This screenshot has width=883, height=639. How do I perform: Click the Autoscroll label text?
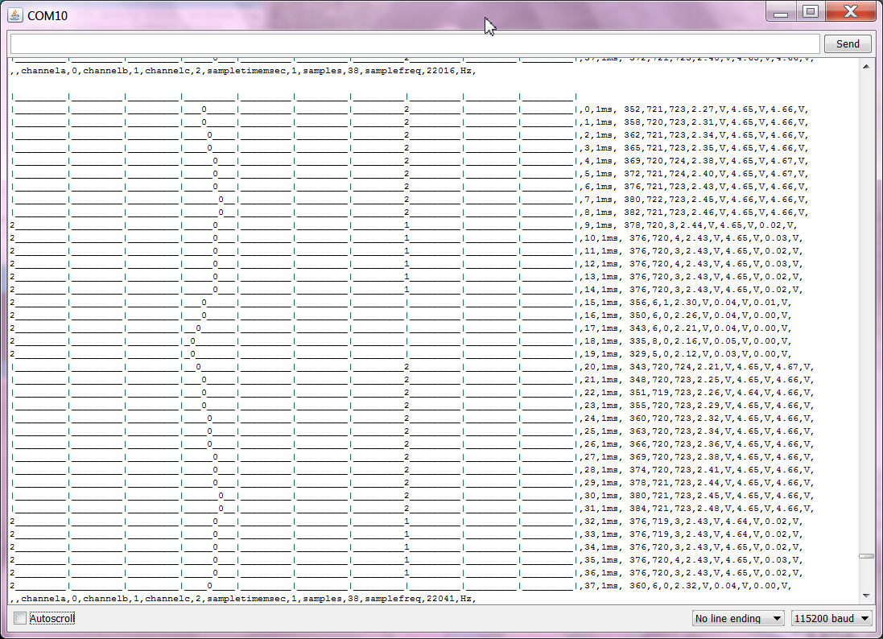52,618
